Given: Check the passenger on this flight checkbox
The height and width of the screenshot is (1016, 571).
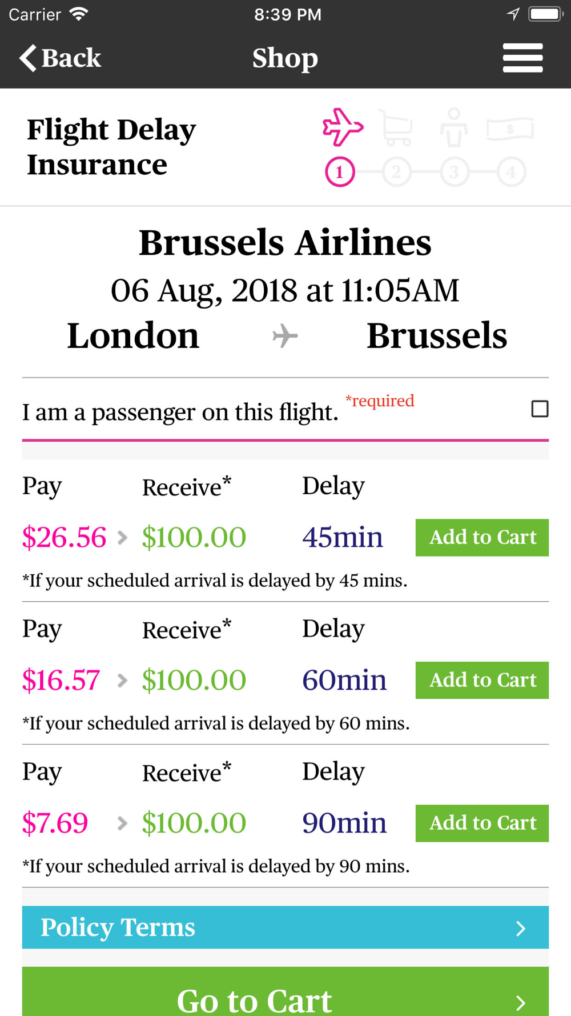Looking at the screenshot, I should pos(540,409).
